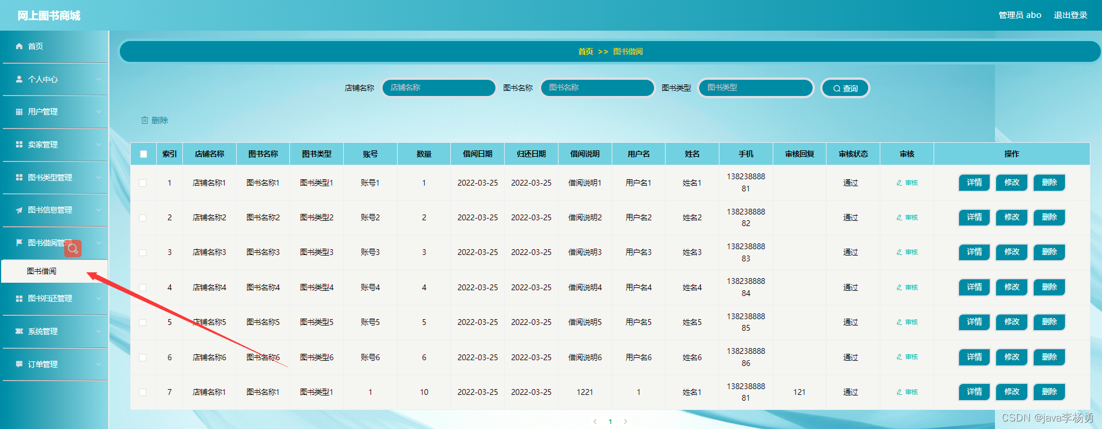Viewport: 1102px width, 429px height.
Task: Check the checkbox for row 5
Action: point(143,322)
